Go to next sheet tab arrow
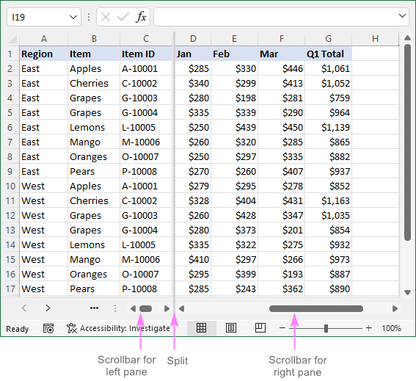Image resolution: width=416 pixels, height=381 pixels. pyautogui.click(x=48, y=308)
